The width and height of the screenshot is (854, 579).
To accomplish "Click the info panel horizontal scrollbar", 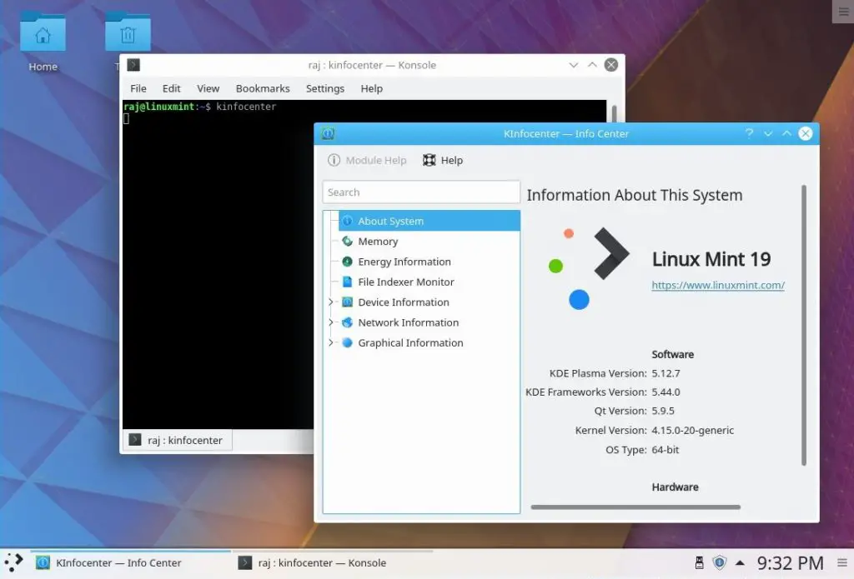I will [x=635, y=507].
